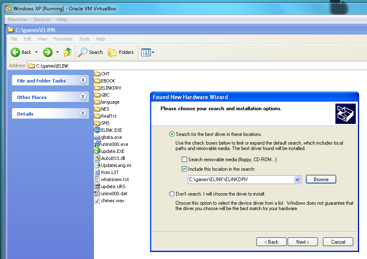The width and height of the screenshot is (367, 259).
Task: Click into the driver location path field
Action: 241,180
